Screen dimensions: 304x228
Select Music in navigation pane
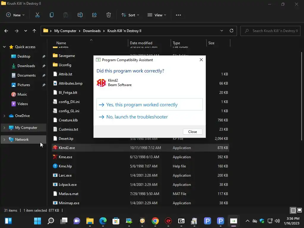coord(22,94)
